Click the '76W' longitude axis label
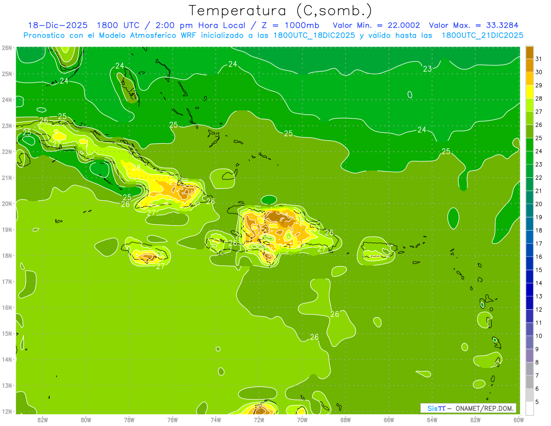This screenshot has height=426, width=551. pos(173,420)
